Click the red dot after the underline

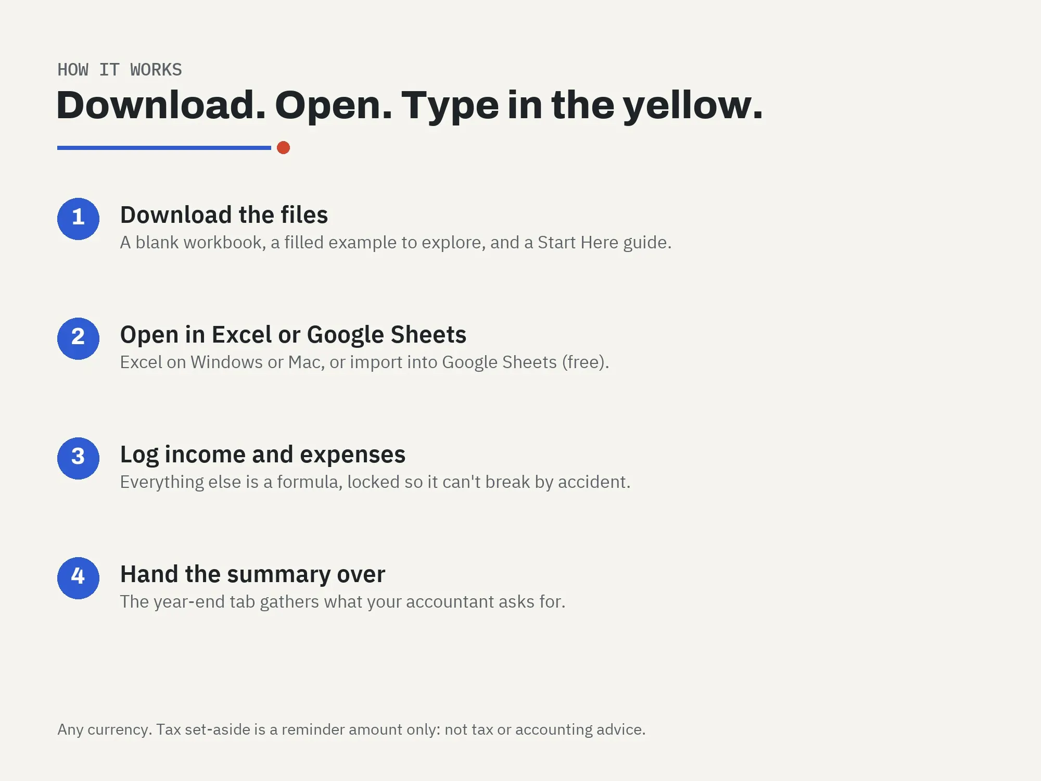pos(283,148)
